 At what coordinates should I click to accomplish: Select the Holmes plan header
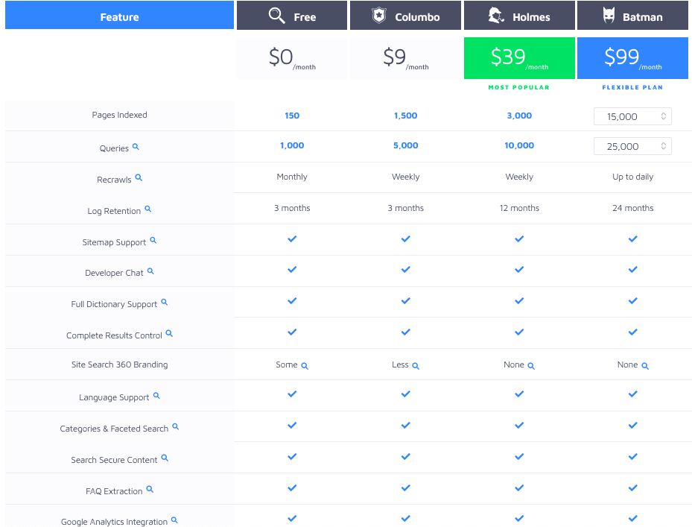[519, 16]
